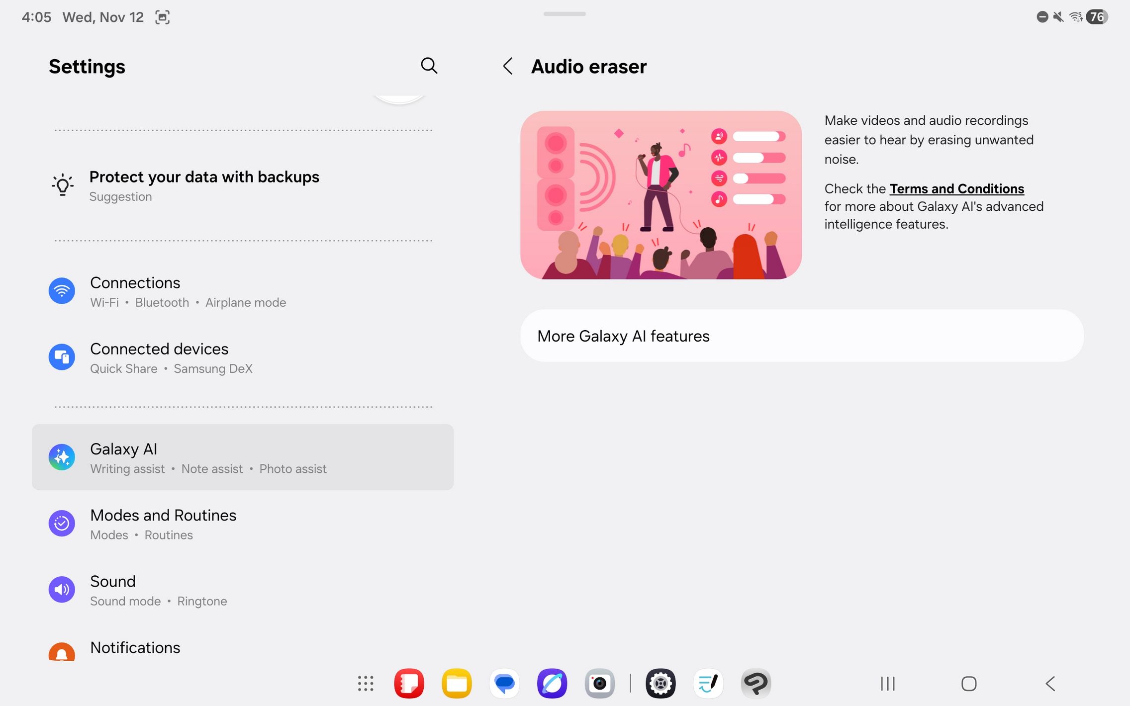Open Terms and Conditions link
The height and width of the screenshot is (706, 1130).
click(956, 189)
